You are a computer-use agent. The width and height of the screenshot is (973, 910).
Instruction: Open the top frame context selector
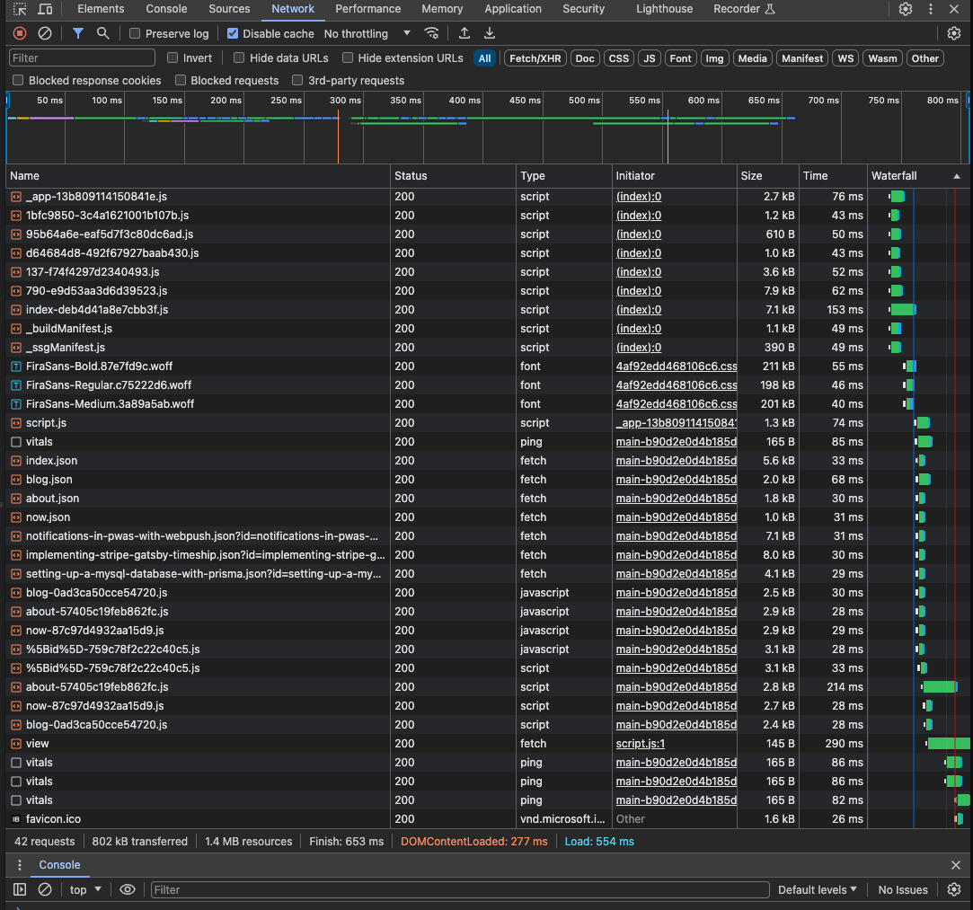(x=84, y=889)
